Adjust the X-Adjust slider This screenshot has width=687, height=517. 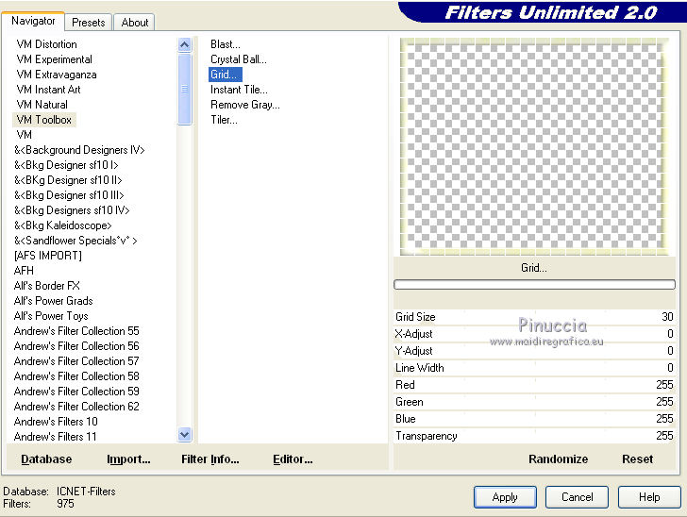tap(534, 334)
